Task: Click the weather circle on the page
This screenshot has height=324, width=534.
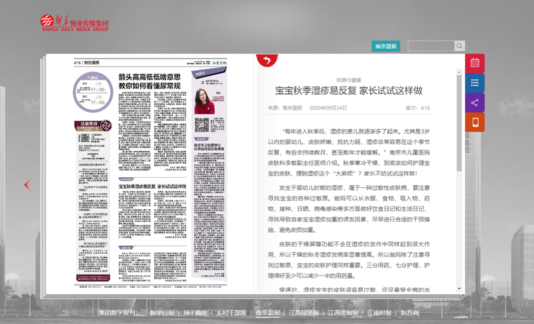Action: point(93,92)
